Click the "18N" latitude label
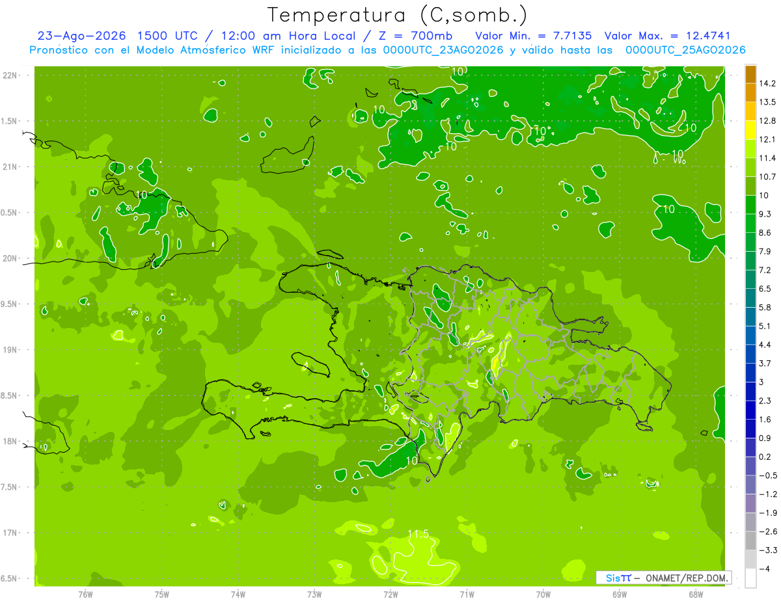 (x=10, y=442)
